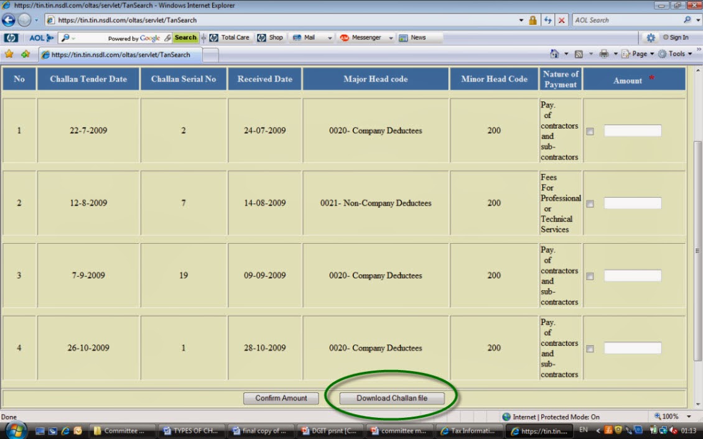703x439 pixels.
Task: Open HP Shop toolbar item
Action: coord(270,38)
